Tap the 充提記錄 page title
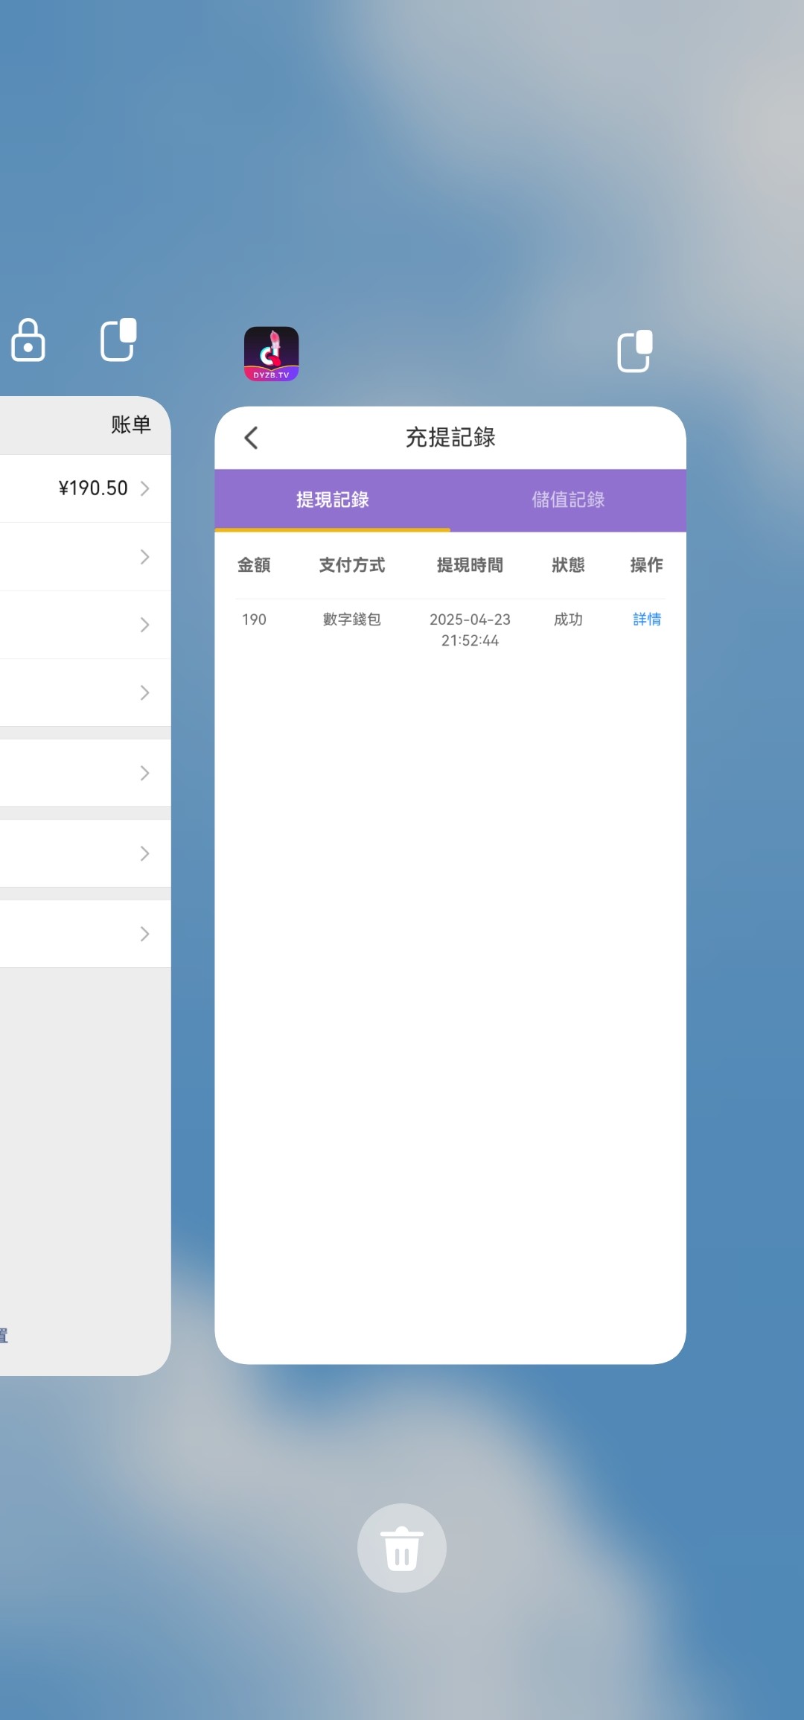Screen dimensions: 804x1720 click(450, 437)
